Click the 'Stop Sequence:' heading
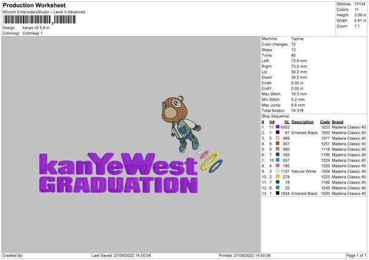The width and height of the screenshot is (369, 260). pyautogui.click(x=276, y=117)
